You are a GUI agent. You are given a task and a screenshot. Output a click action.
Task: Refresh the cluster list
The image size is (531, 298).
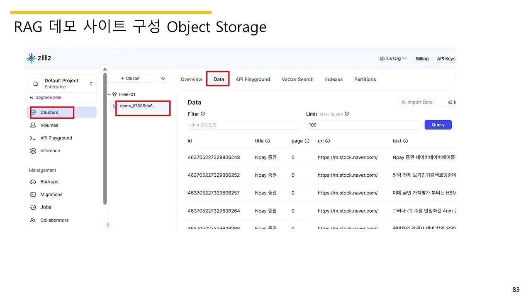(x=163, y=78)
